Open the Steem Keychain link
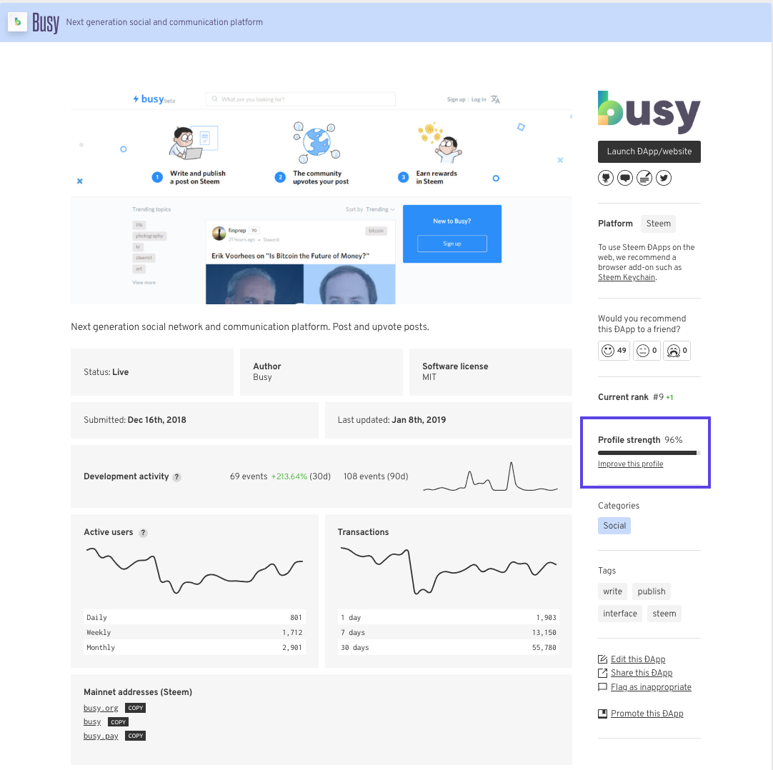Image resolution: width=773 pixels, height=770 pixels. [x=626, y=277]
